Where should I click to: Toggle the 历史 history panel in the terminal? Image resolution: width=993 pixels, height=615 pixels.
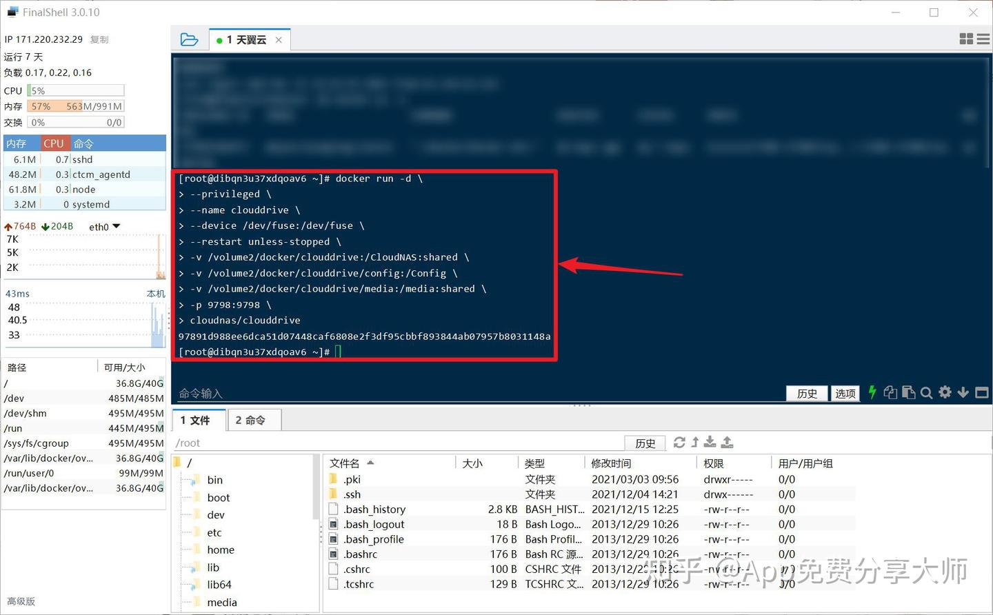click(x=806, y=393)
